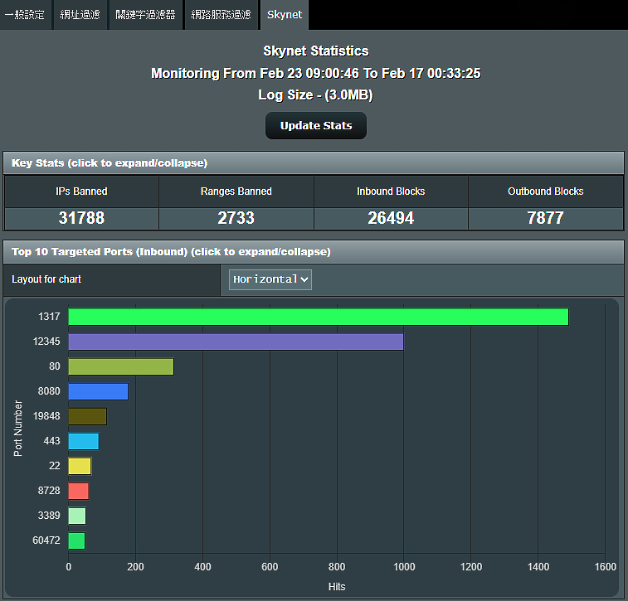Click the Update Stats button

pyautogui.click(x=315, y=126)
